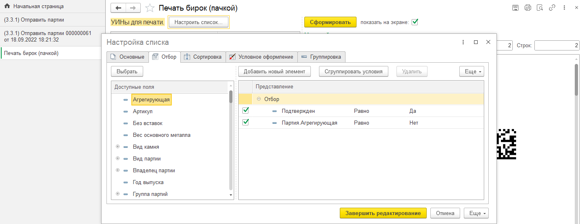The height and width of the screenshot is (224, 587).
Task: Click the Нет value cell
Action: tap(414, 123)
